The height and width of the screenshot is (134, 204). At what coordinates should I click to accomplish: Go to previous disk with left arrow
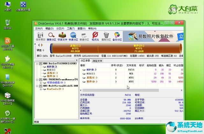(x=39, y=45)
